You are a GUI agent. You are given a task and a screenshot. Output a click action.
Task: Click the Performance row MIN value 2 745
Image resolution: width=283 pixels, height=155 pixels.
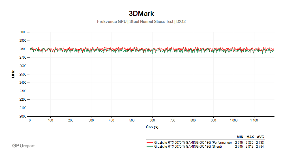click(239, 143)
